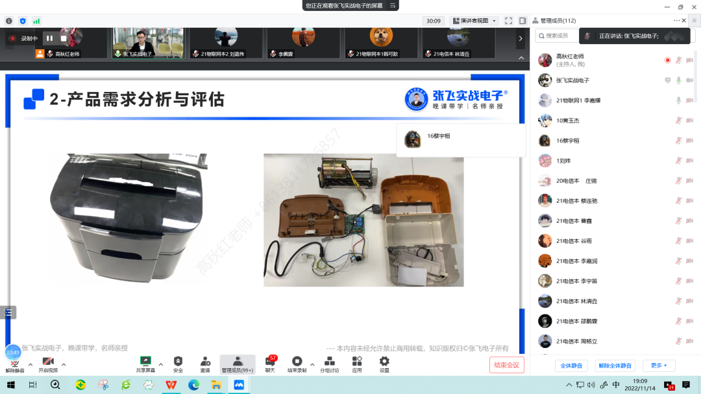This screenshot has width=701, height=394.
Task: Open Manage Members (管理成员) panel tab
Action: tap(237, 363)
